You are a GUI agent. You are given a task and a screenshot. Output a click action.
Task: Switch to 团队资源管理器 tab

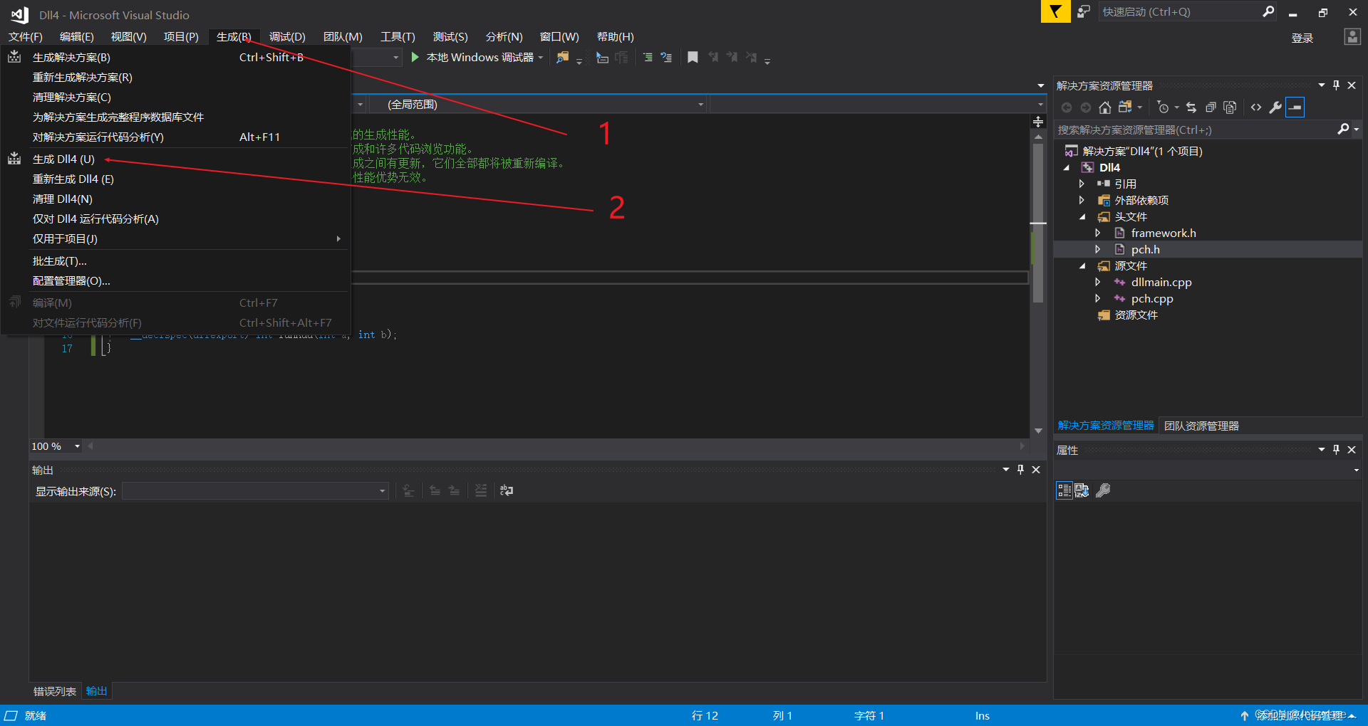[x=1201, y=426]
